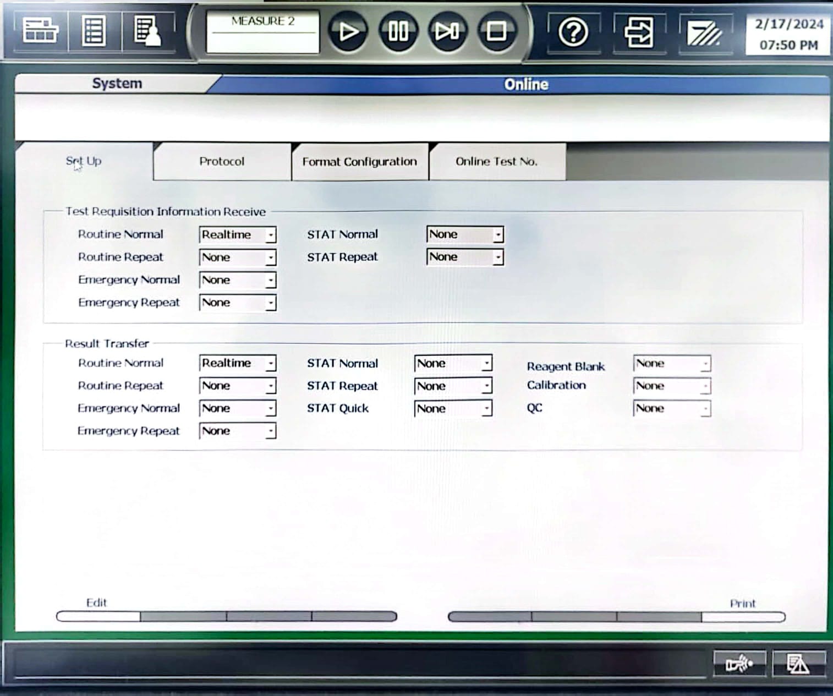Open the Format Configuration tab
Screen dimensions: 833x696
click(x=359, y=162)
